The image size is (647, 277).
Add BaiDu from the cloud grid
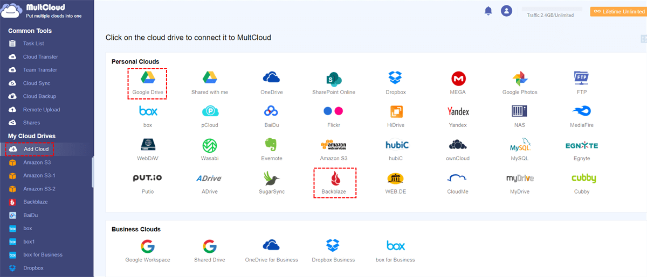pyautogui.click(x=271, y=116)
